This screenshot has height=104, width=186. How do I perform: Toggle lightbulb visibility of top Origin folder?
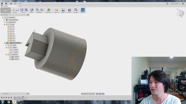point(7,24)
